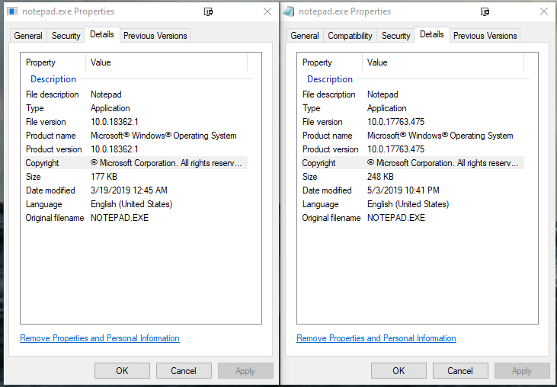Click Value column header in right window
Screen dimensions: 557x387
click(x=443, y=62)
